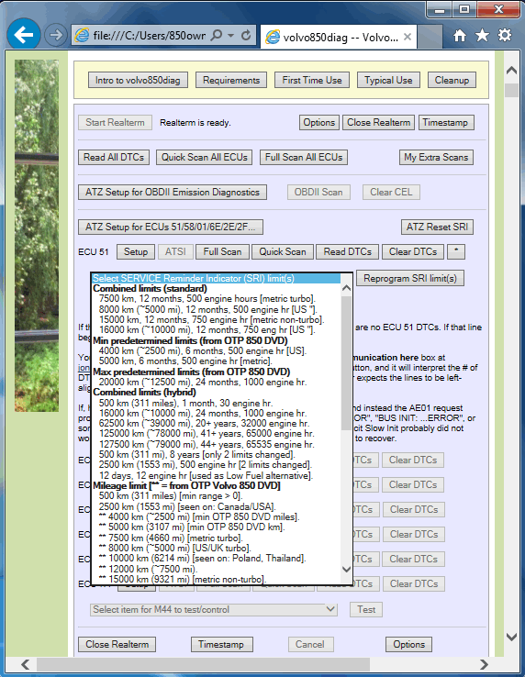Open the search magnifier in the address bar
This screenshot has height=677, width=525.
[216, 35]
